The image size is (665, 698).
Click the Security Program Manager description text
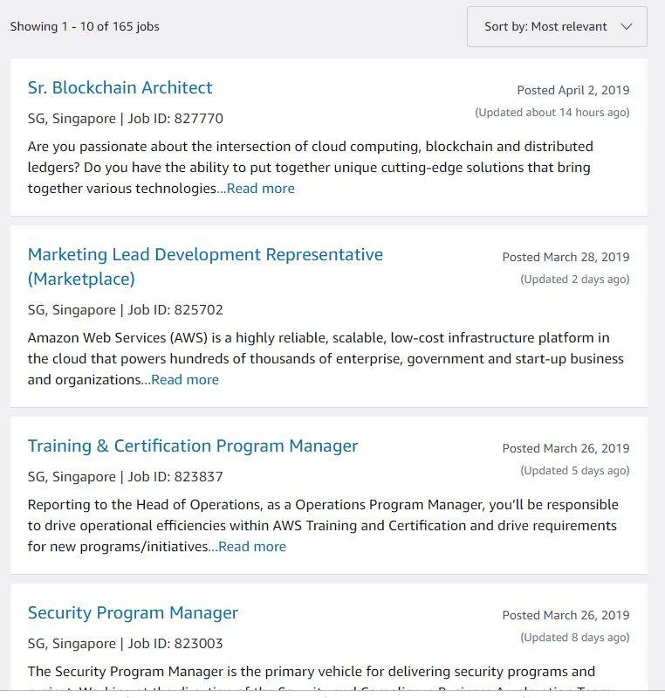(x=311, y=672)
